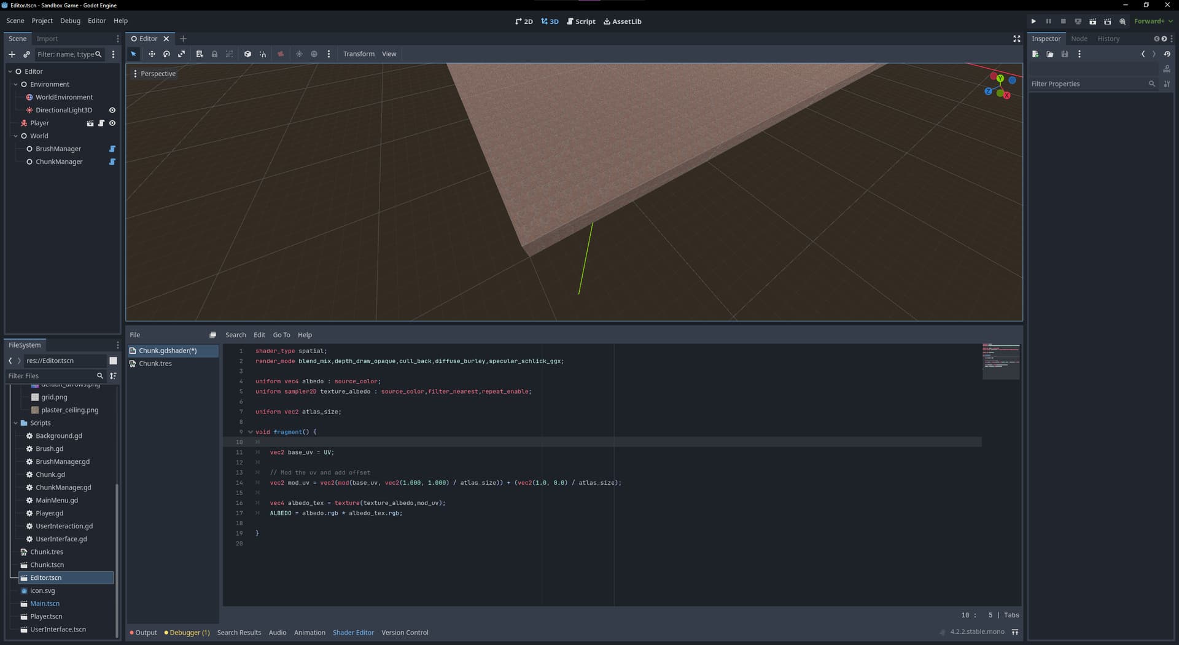Select the Select mode arrow tool
Screen dimensions: 1179x645
(133, 54)
